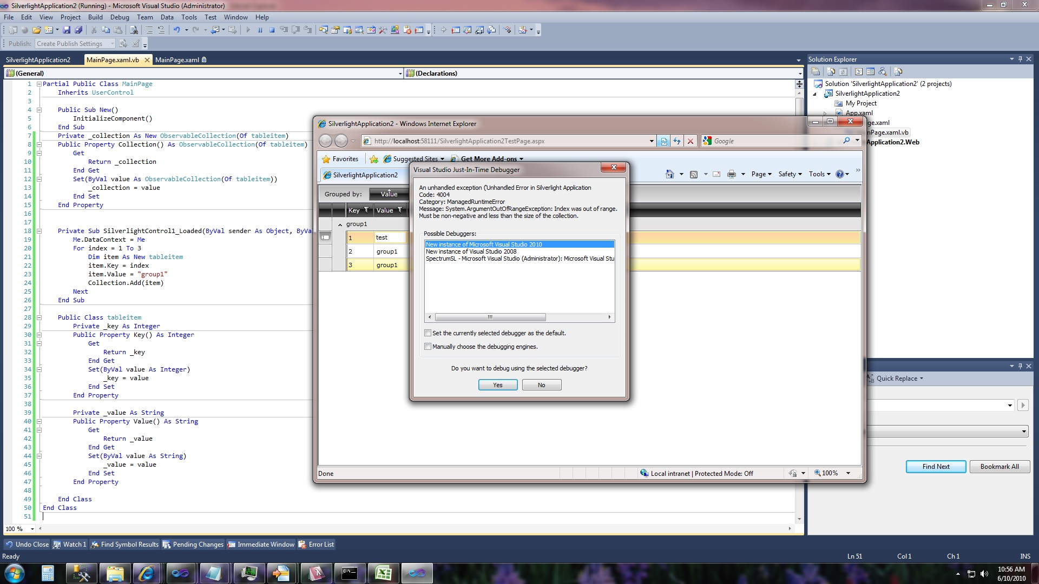1039x584 pixels.
Task: Click the Save icon in Visual Studio toolbar
Action: (x=67, y=30)
